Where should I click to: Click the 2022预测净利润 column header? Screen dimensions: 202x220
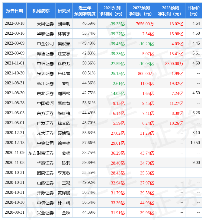tap(141, 11)
